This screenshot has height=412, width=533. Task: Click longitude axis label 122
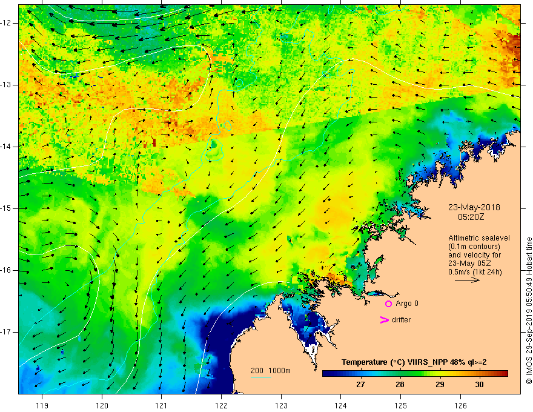point(221,406)
